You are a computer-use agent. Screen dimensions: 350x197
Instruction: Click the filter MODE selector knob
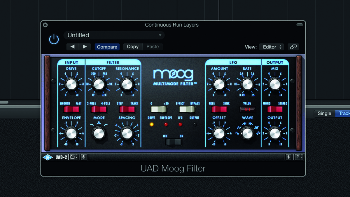(99, 133)
